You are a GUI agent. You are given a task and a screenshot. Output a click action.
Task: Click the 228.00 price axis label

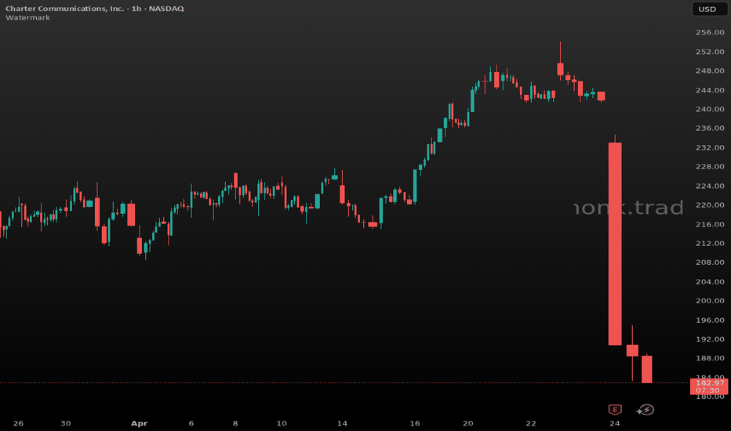click(710, 167)
